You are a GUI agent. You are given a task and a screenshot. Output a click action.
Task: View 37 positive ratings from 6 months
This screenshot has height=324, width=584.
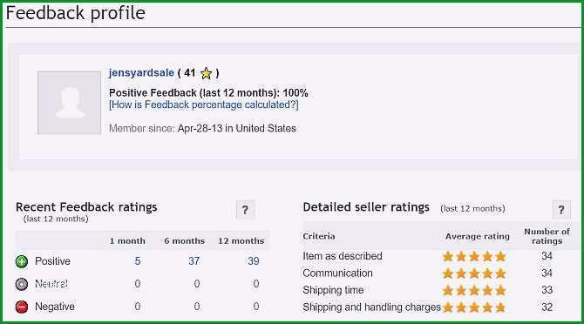[194, 261]
